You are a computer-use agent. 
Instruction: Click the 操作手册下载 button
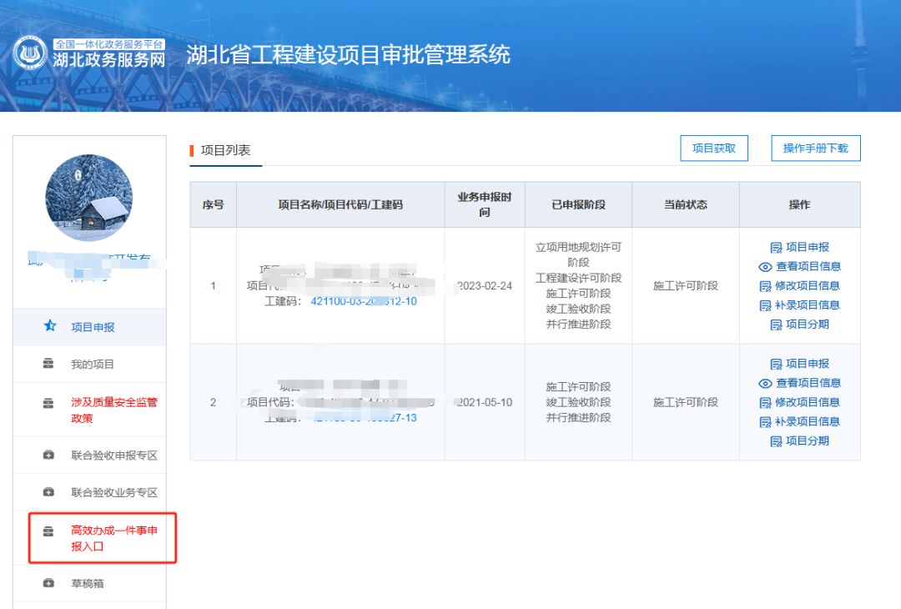point(815,148)
